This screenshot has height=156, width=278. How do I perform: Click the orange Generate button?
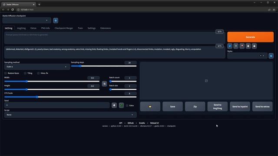pos(250,37)
